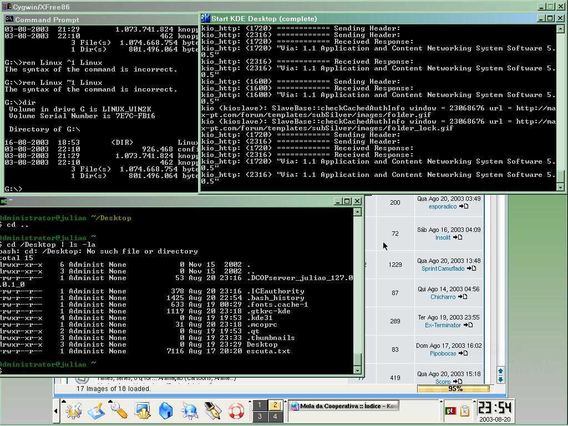The width and height of the screenshot is (568, 426).
Task: Open the KDE Help lifebuoy icon
Action: click(x=236, y=411)
